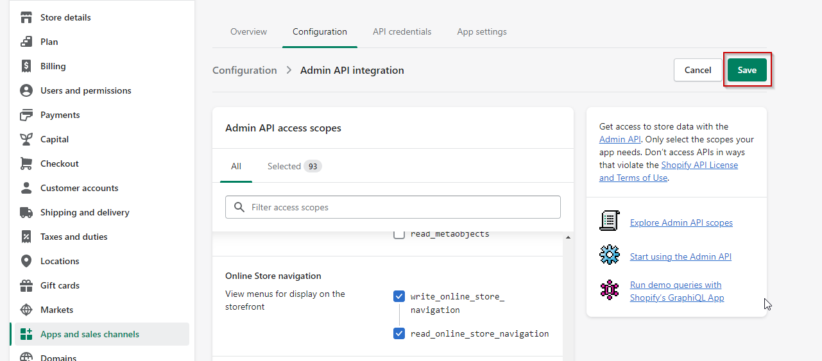Screen dimensions: 822x361
Task: Click the Payments card icon
Action: tap(26, 115)
